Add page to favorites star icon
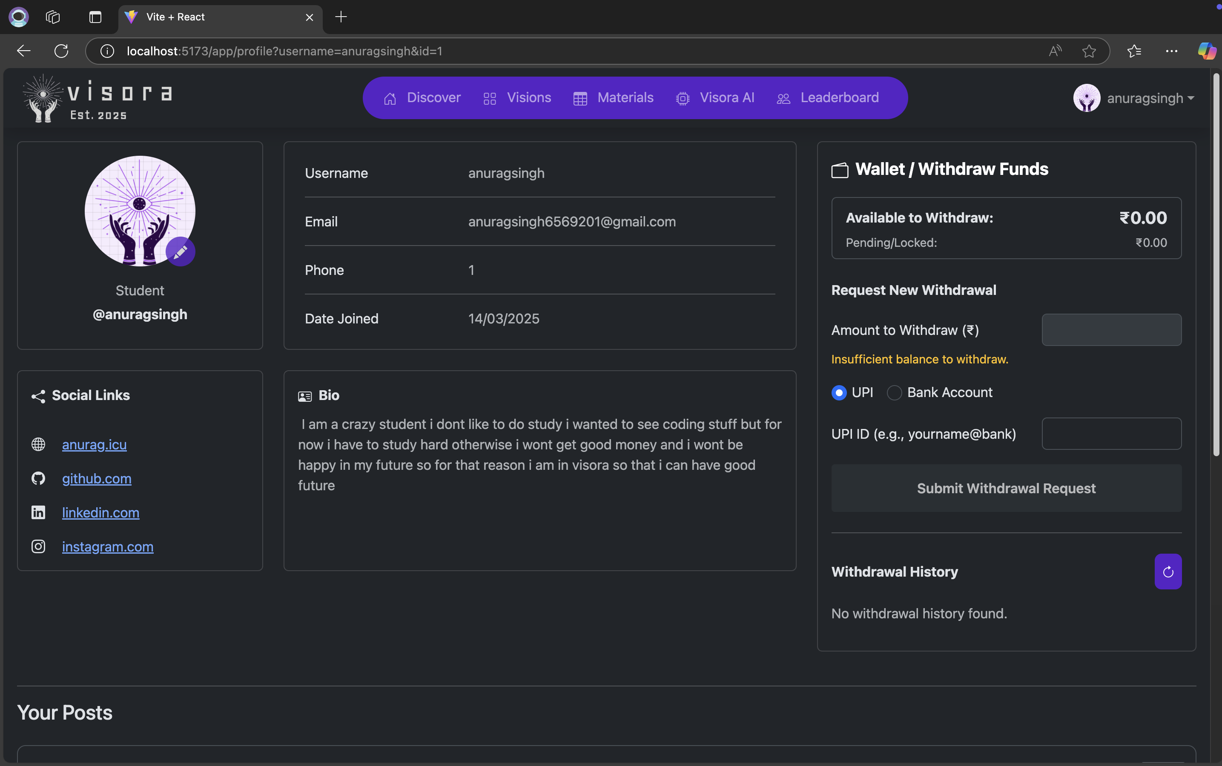1222x766 pixels. [x=1089, y=51]
